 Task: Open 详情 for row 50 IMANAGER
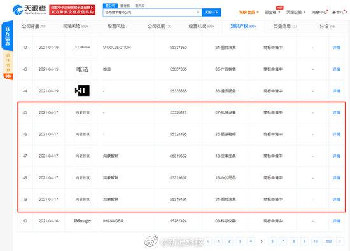pyautogui.click(x=337, y=221)
